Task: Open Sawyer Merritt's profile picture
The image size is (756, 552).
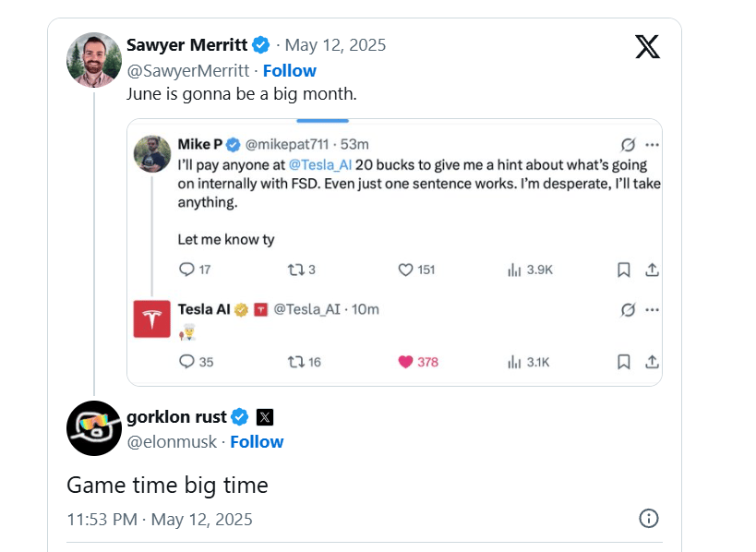Action: point(94,60)
